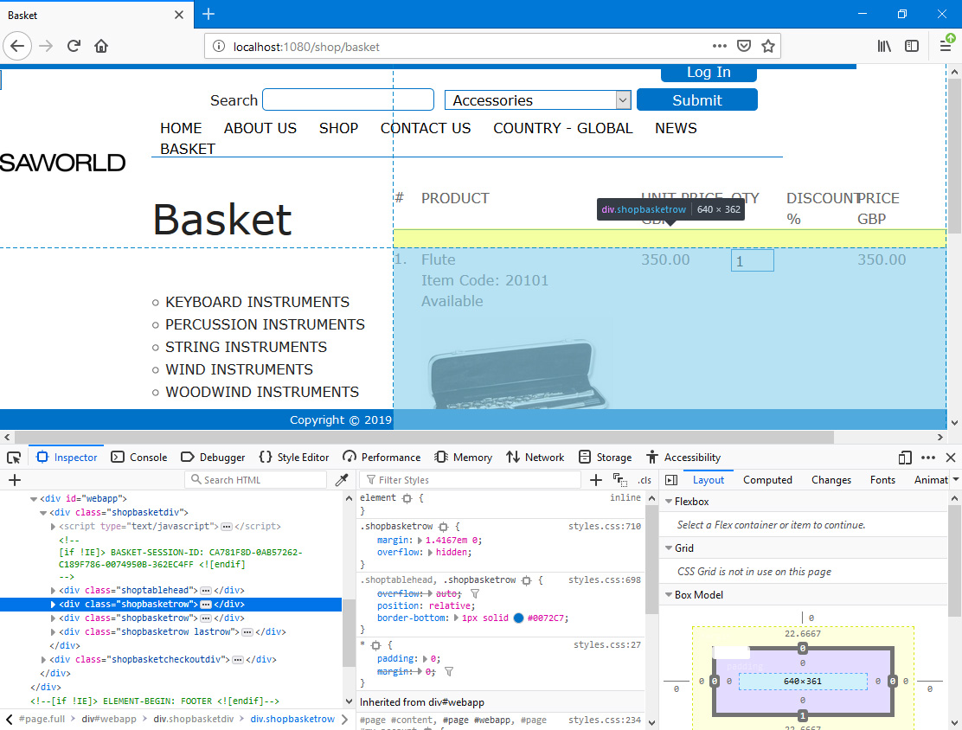Bookmark this page with the star icon
Image resolution: width=962 pixels, height=730 pixels.
(767, 46)
